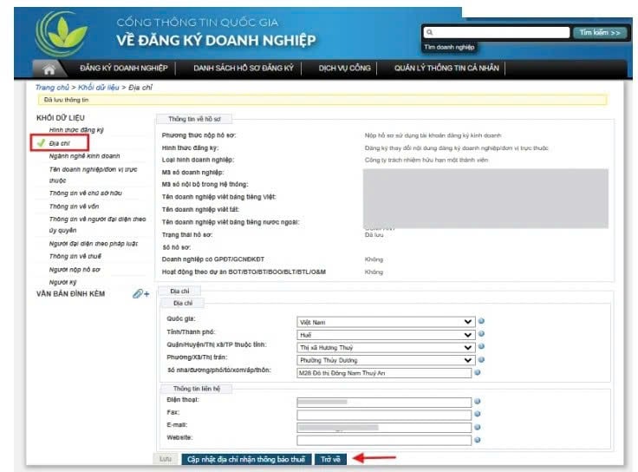
Task: Open the Tỉnh/Thành phố dropdown showing Huế
Action: click(386, 335)
